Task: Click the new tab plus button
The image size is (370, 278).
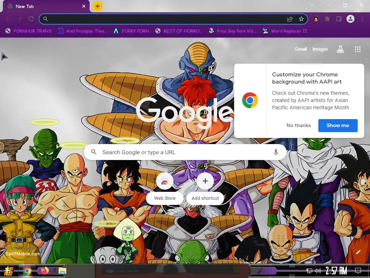Action: [x=98, y=6]
